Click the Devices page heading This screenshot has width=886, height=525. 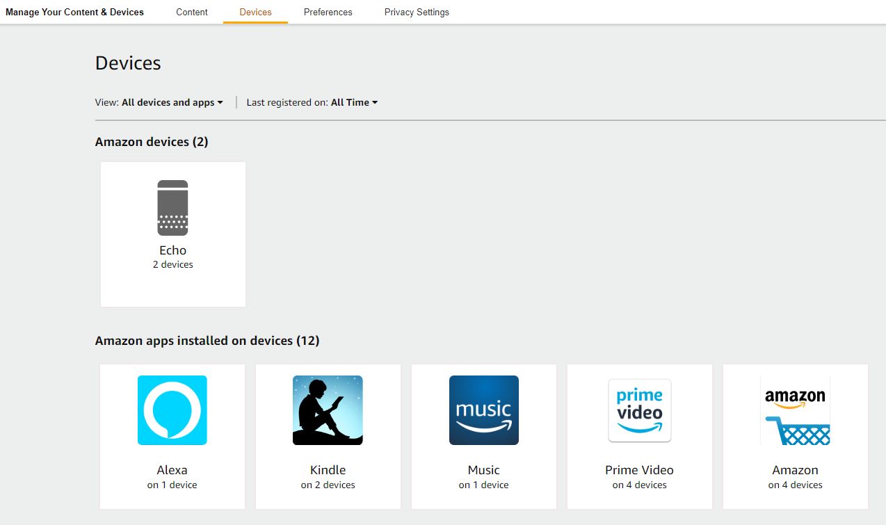coord(128,63)
